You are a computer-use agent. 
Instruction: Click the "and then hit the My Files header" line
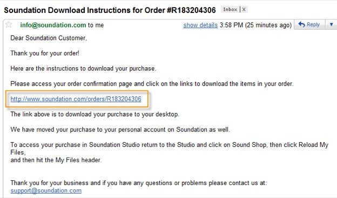point(56,160)
